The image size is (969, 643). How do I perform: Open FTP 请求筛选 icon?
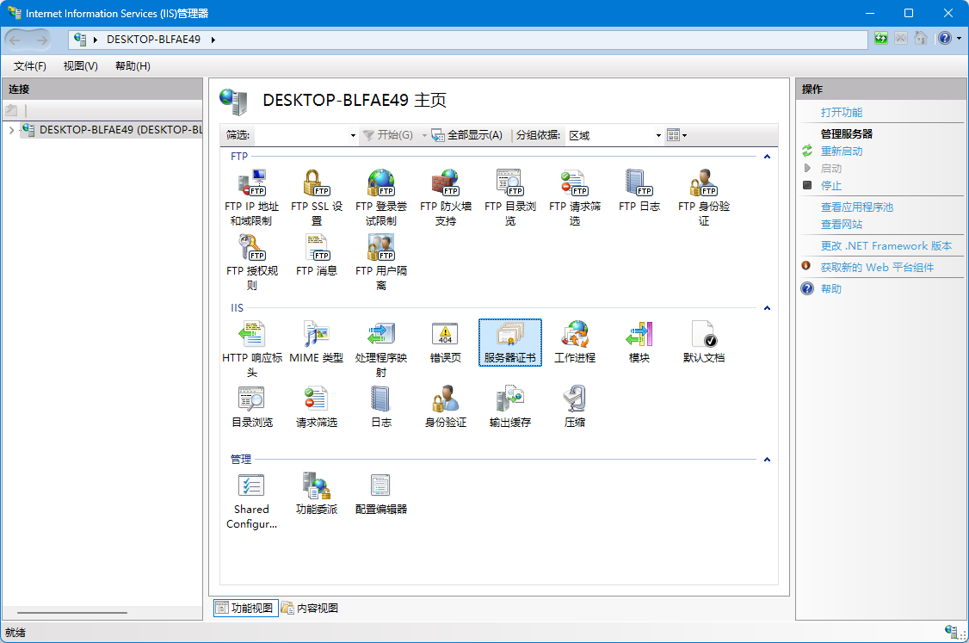click(575, 197)
